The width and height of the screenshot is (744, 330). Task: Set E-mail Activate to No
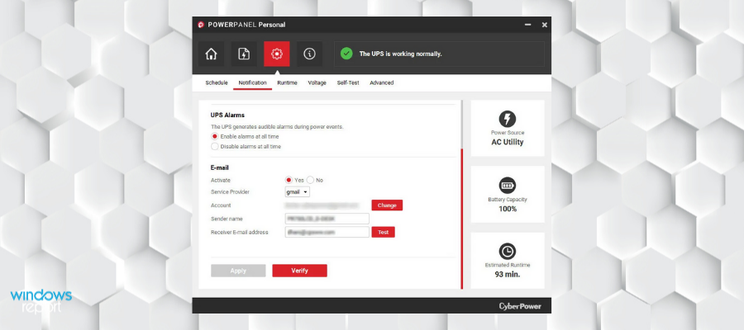pos(310,180)
